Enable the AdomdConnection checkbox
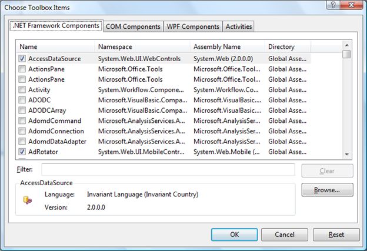 pyautogui.click(x=22, y=131)
